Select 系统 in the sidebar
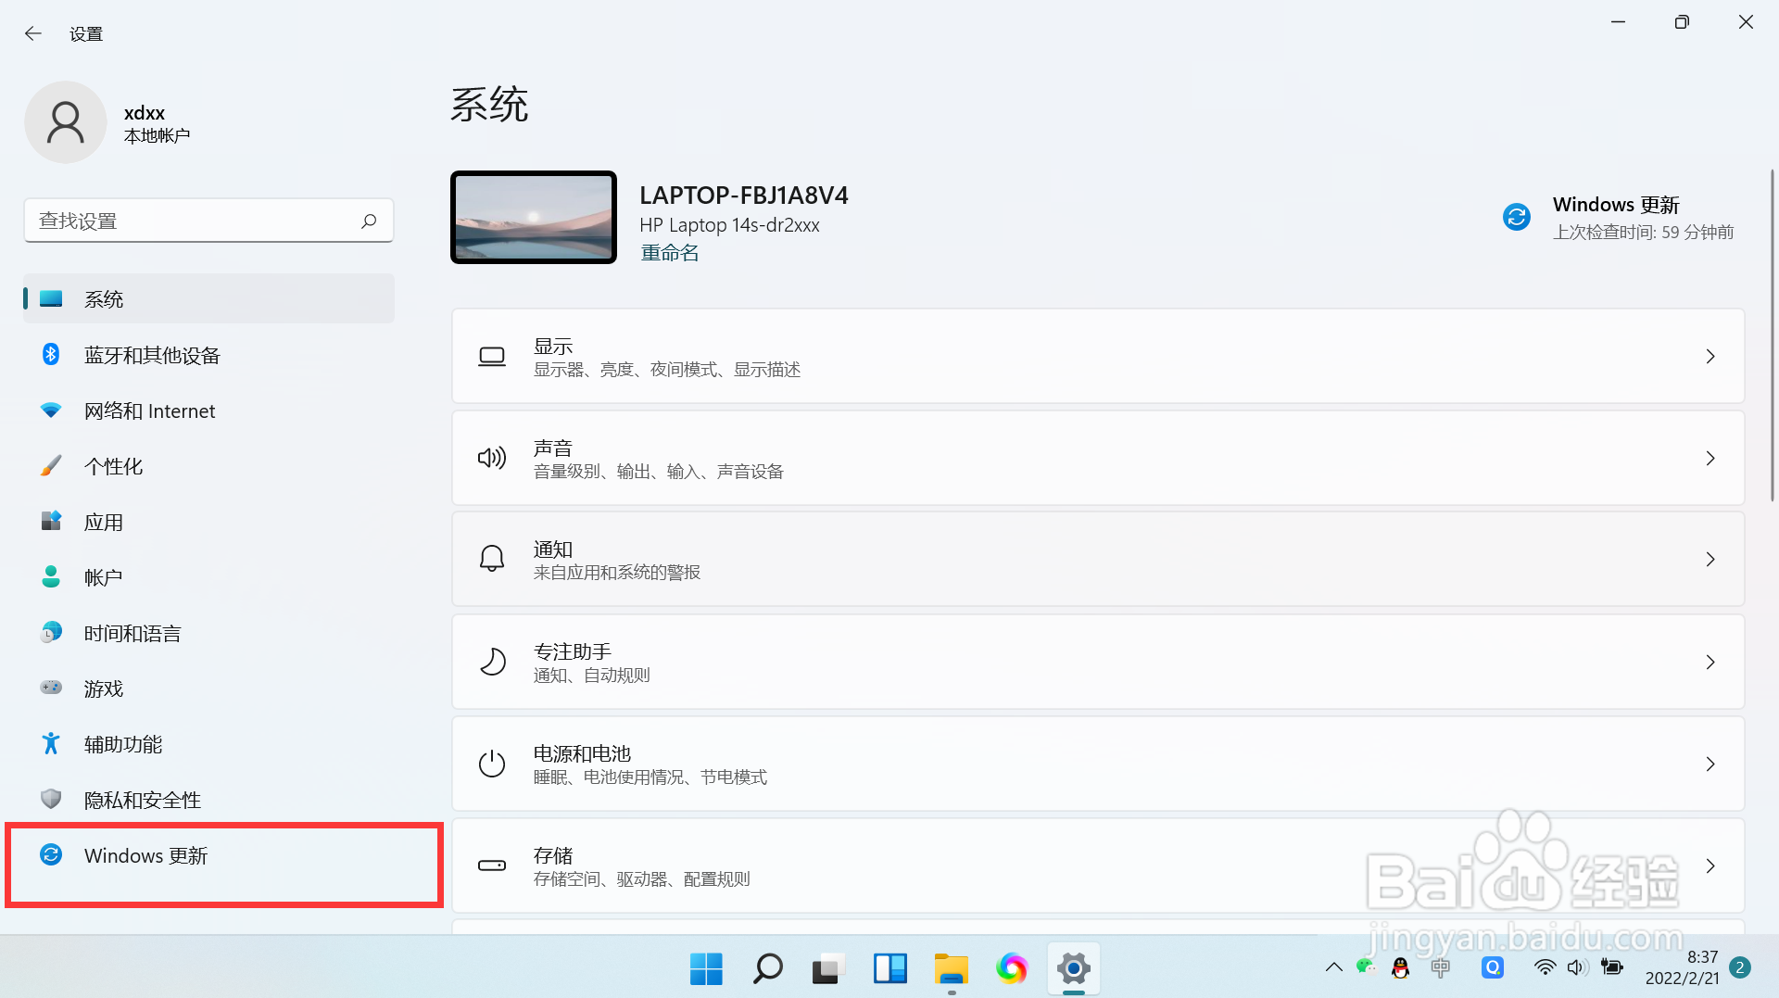This screenshot has height=998, width=1779. click(209, 298)
